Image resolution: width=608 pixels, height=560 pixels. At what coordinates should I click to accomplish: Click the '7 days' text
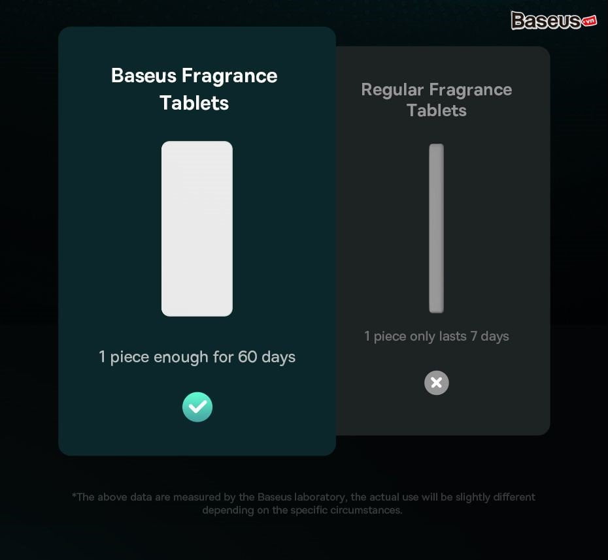pyautogui.click(x=490, y=336)
